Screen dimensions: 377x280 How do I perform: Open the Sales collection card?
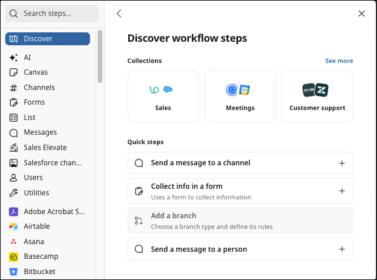click(x=163, y=96)
